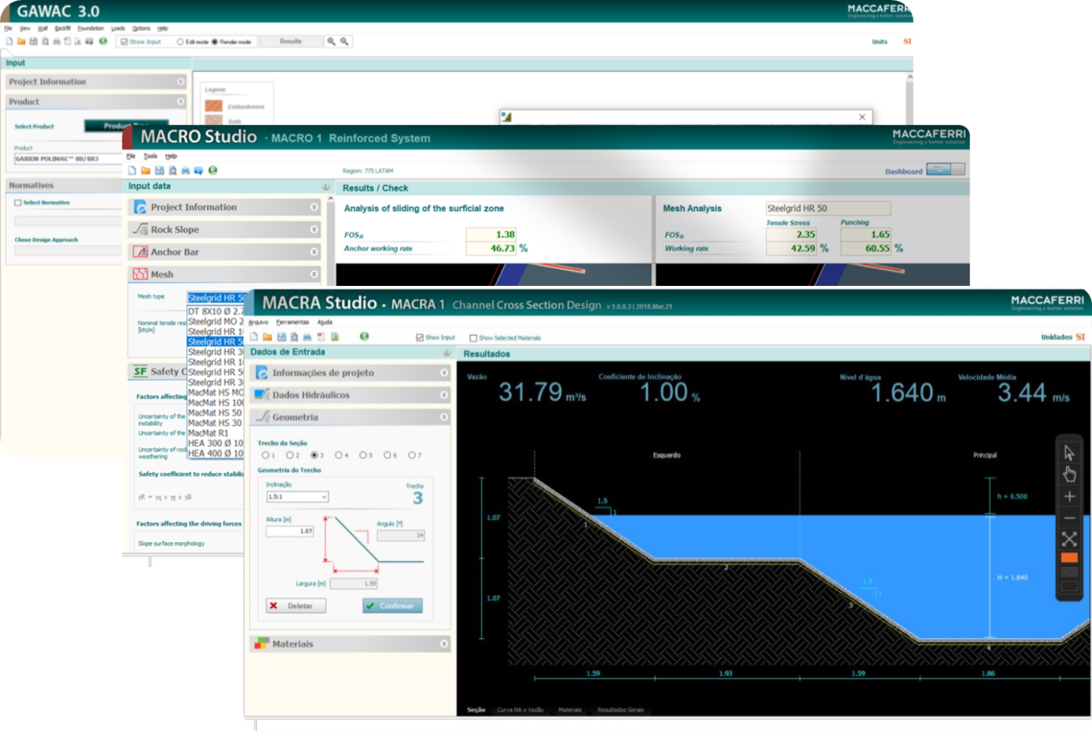The width and height of the screenshot is (1092, 732).
Task: Select the Print icon in MACRA Studio toolbar
Action: (307, 336)
